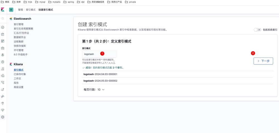Image resolution: width=279 pixels, height=133 pixels.
Task: Open Dev Tools via the wrench icon
Action: [x=3, y=103]
